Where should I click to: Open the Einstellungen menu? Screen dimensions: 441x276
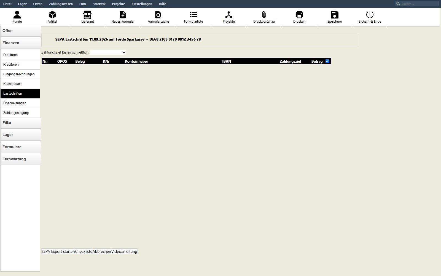coord(142,4)
